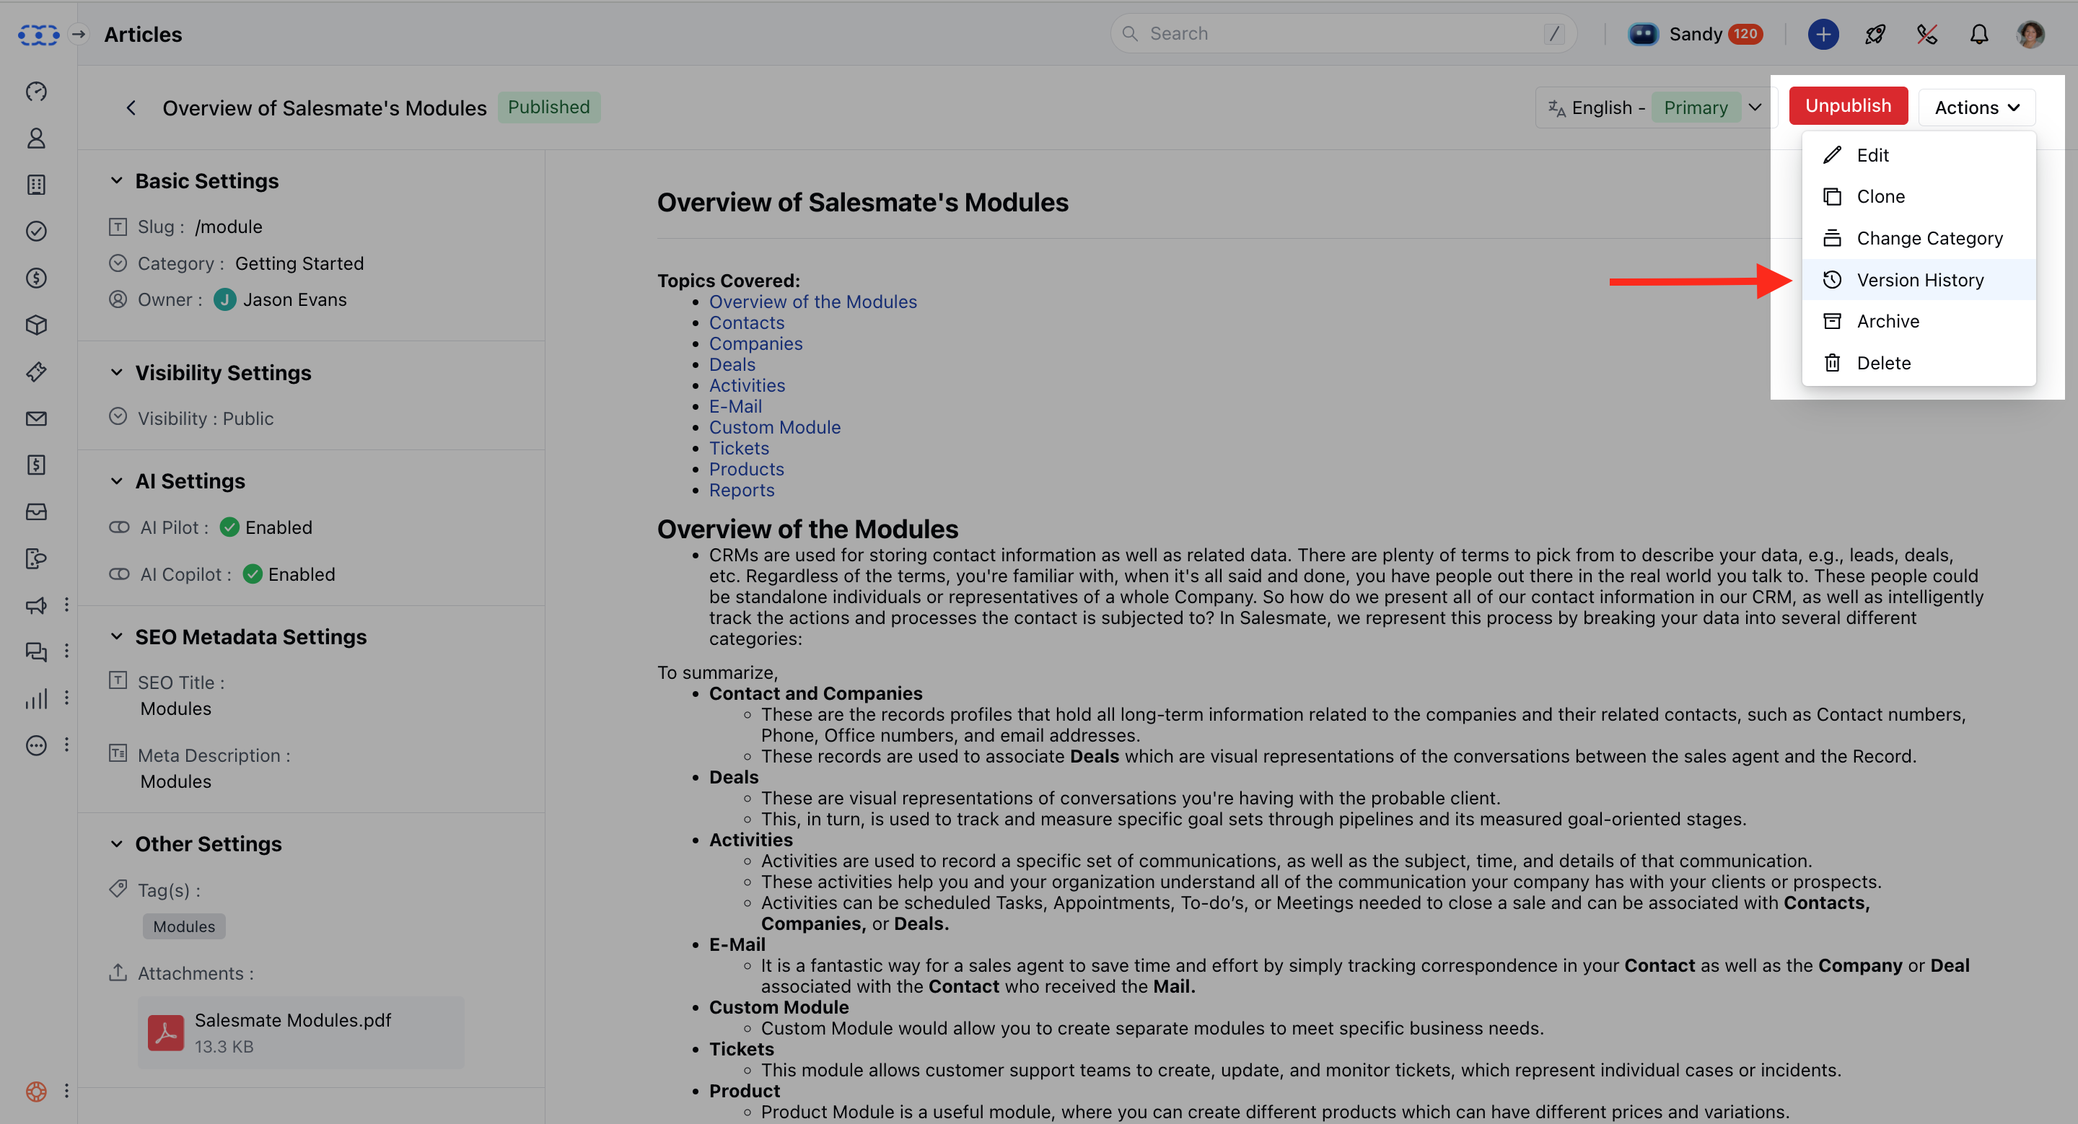
Task: Click the AI Copilot toggle icon
Action: 119,574
